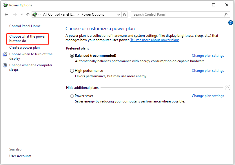Select the Power saver radio button
The image size is (235, 165).
click(72, 96)
